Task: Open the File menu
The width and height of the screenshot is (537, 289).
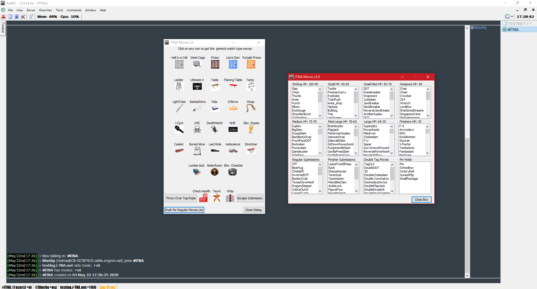Action: (10, 10)
